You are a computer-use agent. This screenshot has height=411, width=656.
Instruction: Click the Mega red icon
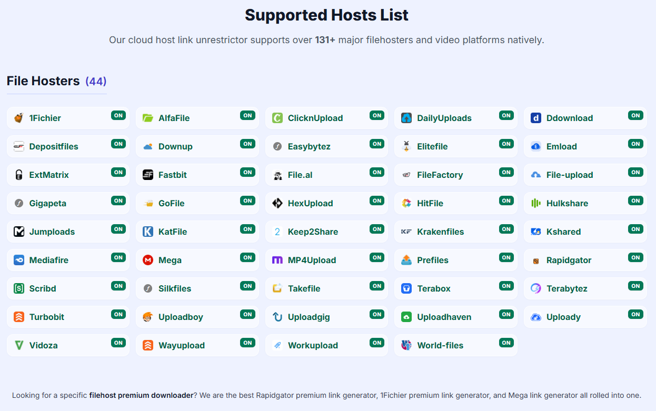tap(148, 260)
